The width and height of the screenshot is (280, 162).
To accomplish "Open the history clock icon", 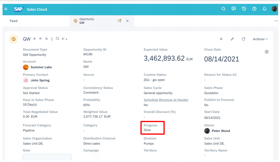I will coord(244,9).
